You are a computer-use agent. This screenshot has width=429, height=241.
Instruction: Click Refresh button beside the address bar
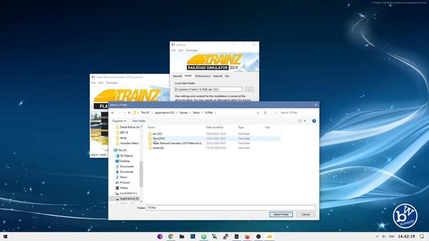point(265,112)
